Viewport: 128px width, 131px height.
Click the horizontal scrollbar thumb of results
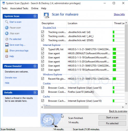(x=66, y=107)
